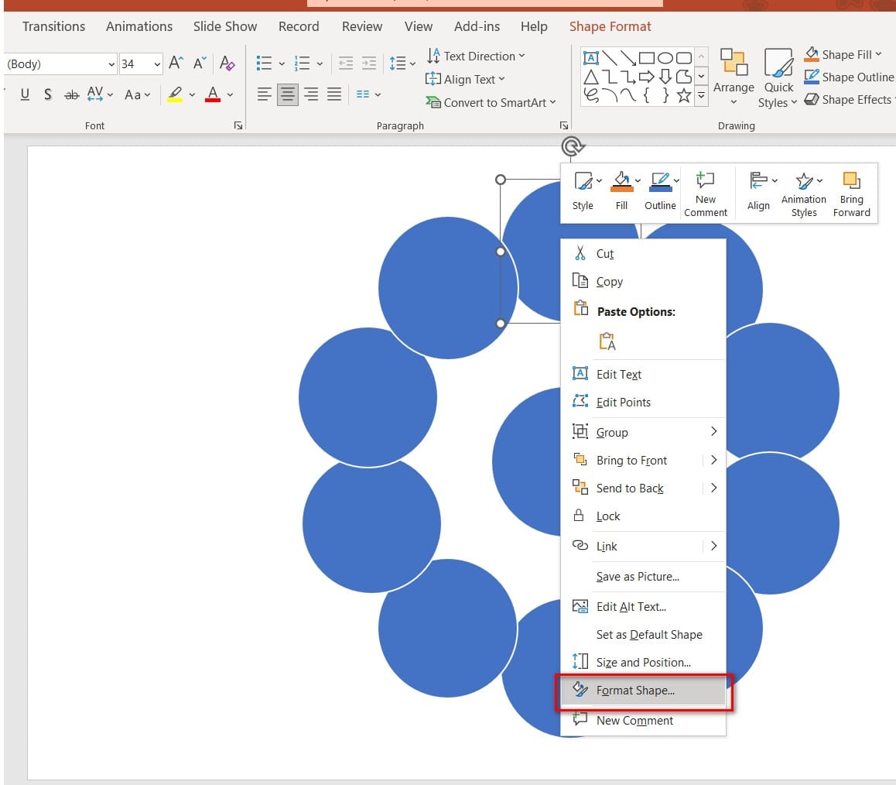
Task: Click the Decrease Font Size icon
Action: (200, 63)
